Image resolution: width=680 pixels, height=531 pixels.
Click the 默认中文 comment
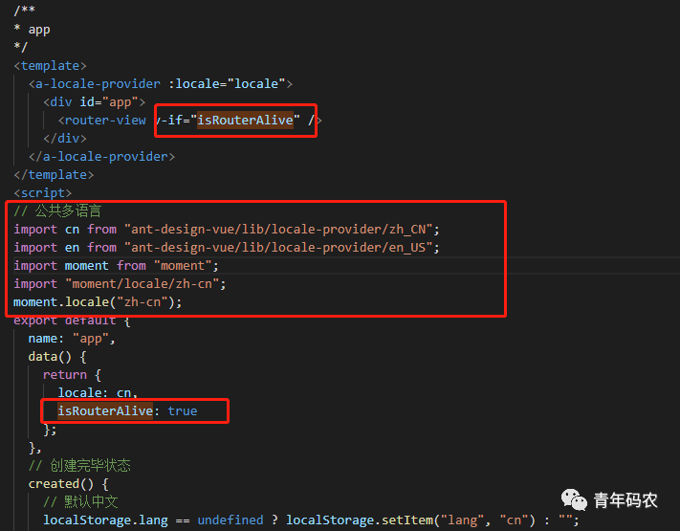pyautogui.click(x=80, y=502)
